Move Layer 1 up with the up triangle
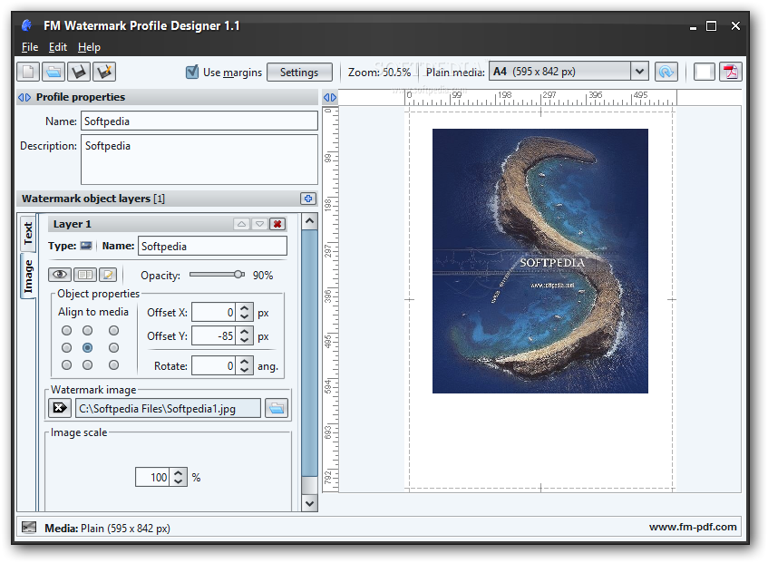Screen dimensions: 768x563 point(241,224)
